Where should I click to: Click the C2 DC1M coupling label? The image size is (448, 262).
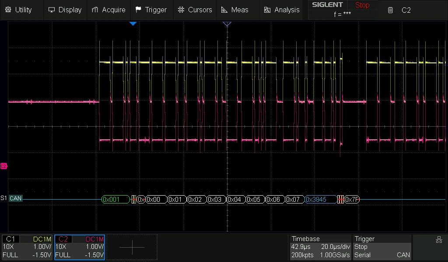(94, 239)
